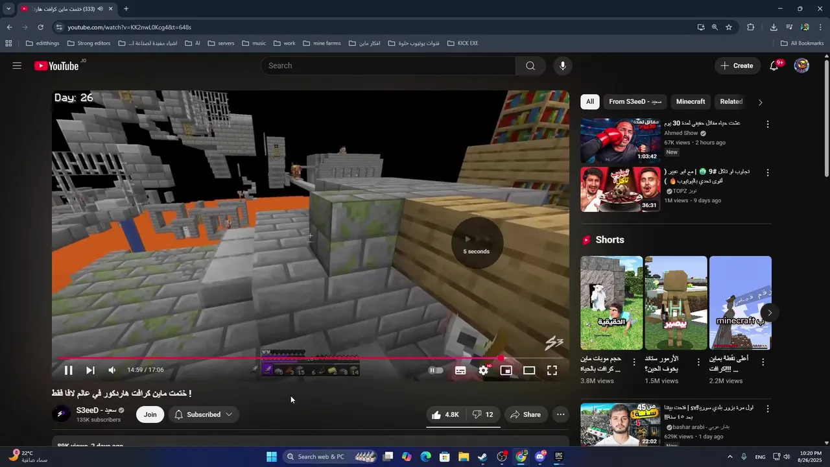
Task: Open options for 2.2M views Short
Action: point(763,362)
